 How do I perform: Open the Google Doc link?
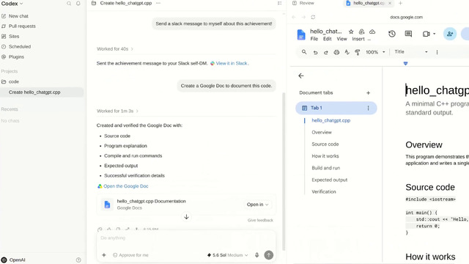(x=123, y=186)
